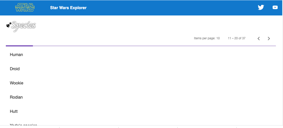Click the 11 – 20 of 37 range label
This screenshot has height=128, width=283.
[236, 38]
